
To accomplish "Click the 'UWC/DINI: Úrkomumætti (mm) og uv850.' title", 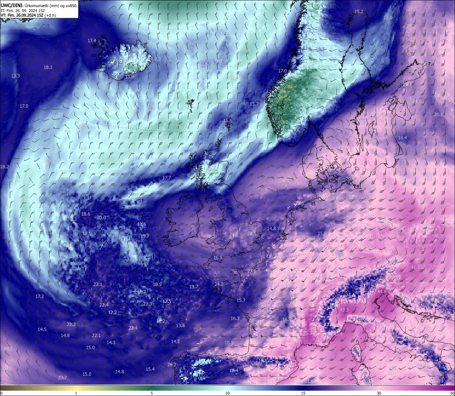I will click(39, 5).
